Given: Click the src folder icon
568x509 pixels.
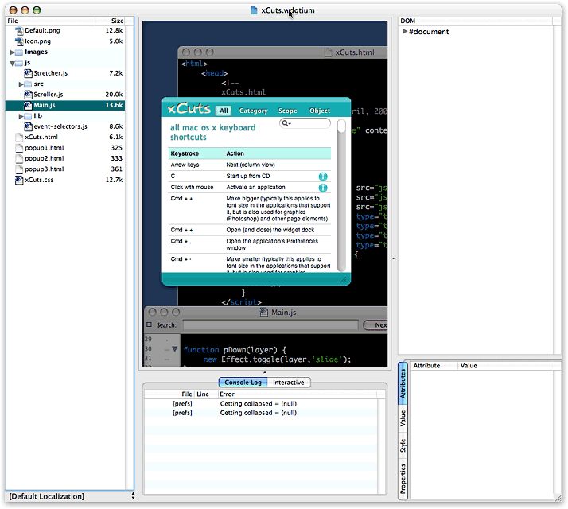Looking at the screenshot, I should pyautogui.click(x=28, y=84).
